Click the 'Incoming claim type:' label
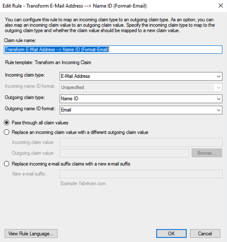227x242 pixels. point(25,75)
